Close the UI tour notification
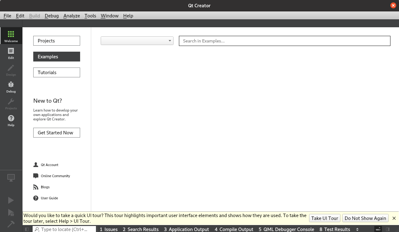Screen dimensions: 399x232 [394, 218]
